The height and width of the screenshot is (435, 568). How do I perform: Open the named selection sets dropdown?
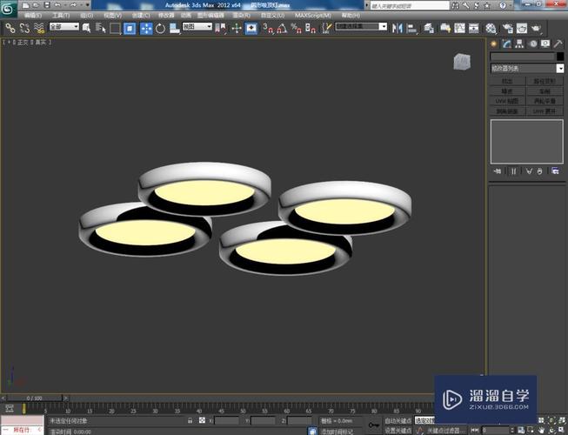[361, 26]
